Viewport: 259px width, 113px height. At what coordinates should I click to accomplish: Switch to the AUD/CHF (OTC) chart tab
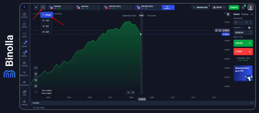click(x=118, y=7)
